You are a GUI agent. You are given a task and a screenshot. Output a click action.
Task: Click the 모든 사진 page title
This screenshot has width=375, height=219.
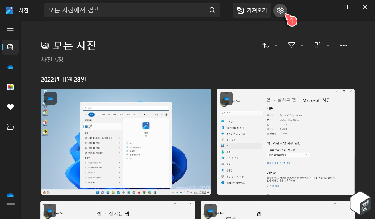[74, 45]
